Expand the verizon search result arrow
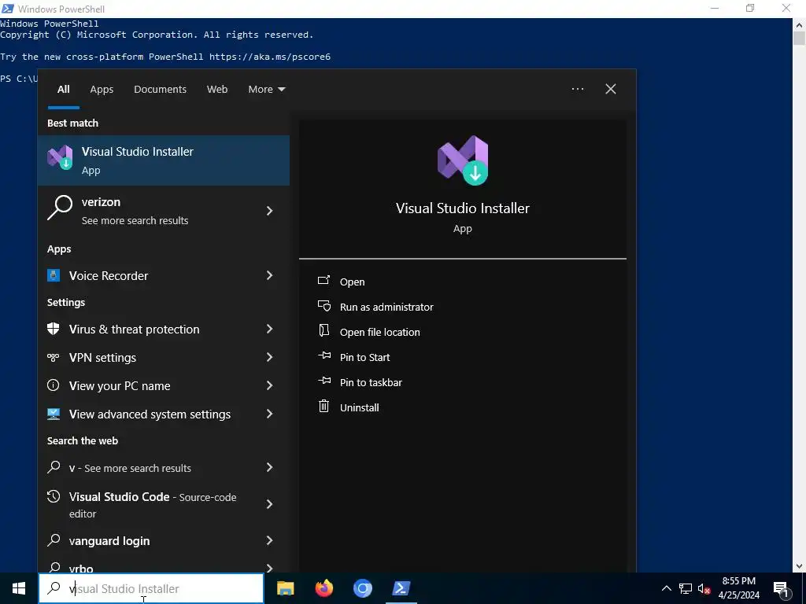The width and height of the screenshot is (806, 604). tap(269, 211)
